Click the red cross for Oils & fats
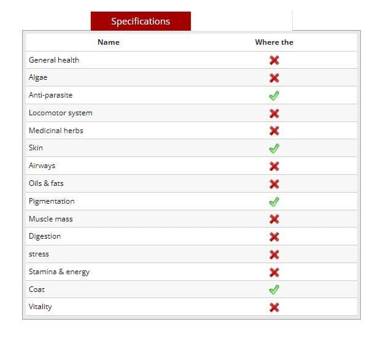378x338 pixels. (274, 184)
